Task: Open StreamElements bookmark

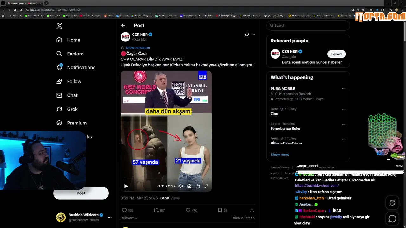Action: 191,16
